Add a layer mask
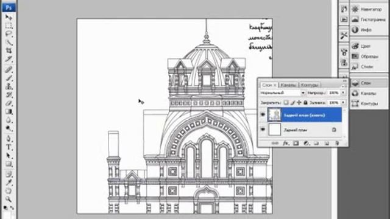This screenshot has height=219, width=390. click(296, 144)
